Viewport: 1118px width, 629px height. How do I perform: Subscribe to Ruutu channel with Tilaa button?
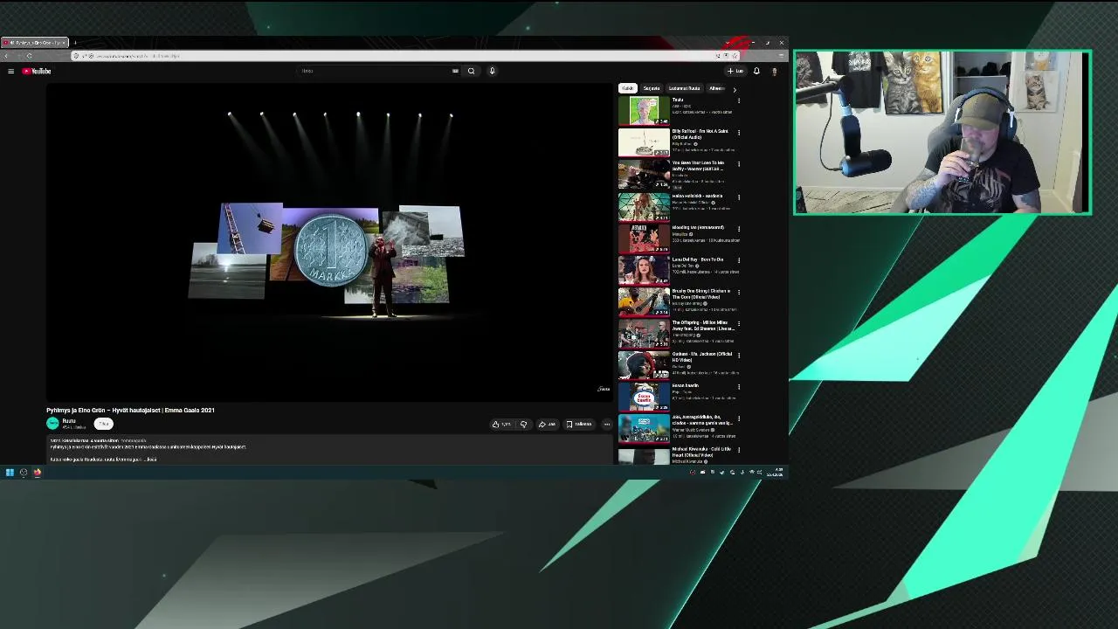[103, 424]
